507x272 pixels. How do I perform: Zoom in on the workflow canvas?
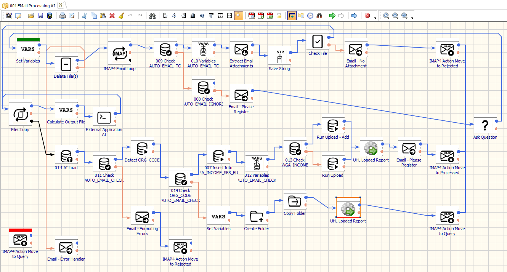click(386, 15)
